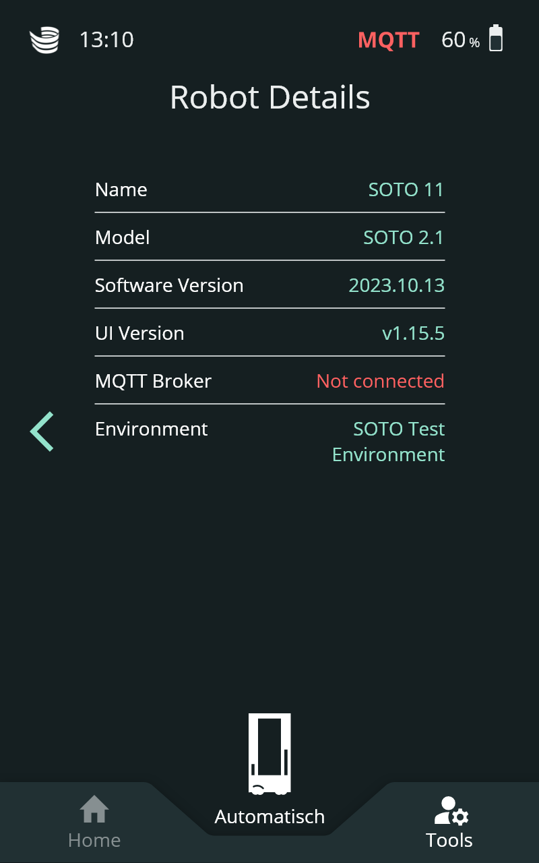
Task: Click the Tools user-gear icon
Action: pos(451,810)
